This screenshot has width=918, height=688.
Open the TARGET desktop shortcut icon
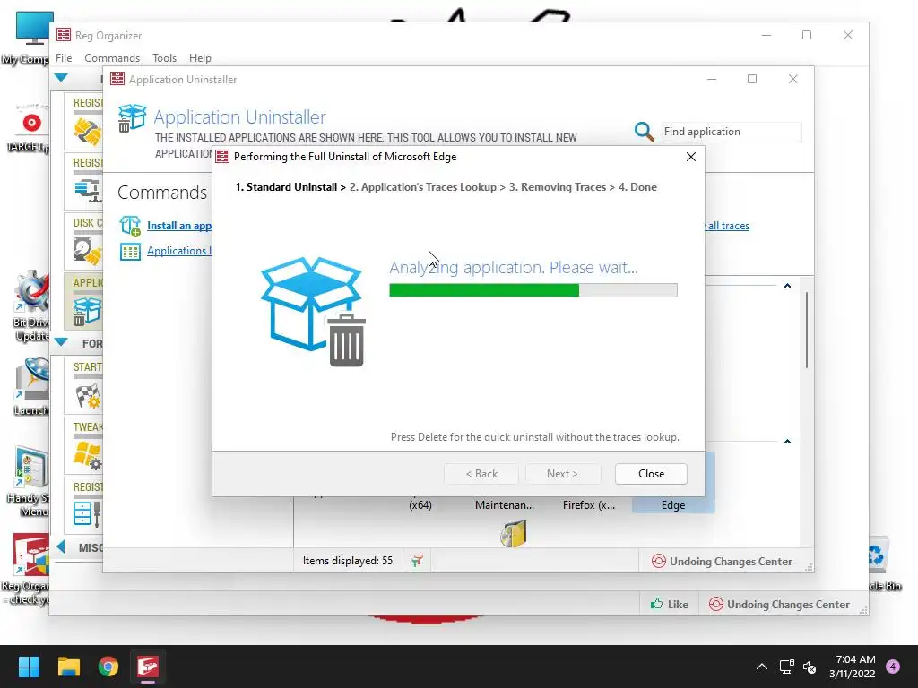(30, 129)
